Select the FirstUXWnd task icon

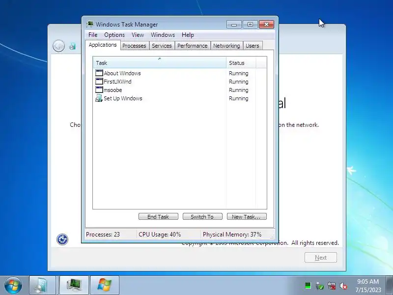[x=99, y=81]
